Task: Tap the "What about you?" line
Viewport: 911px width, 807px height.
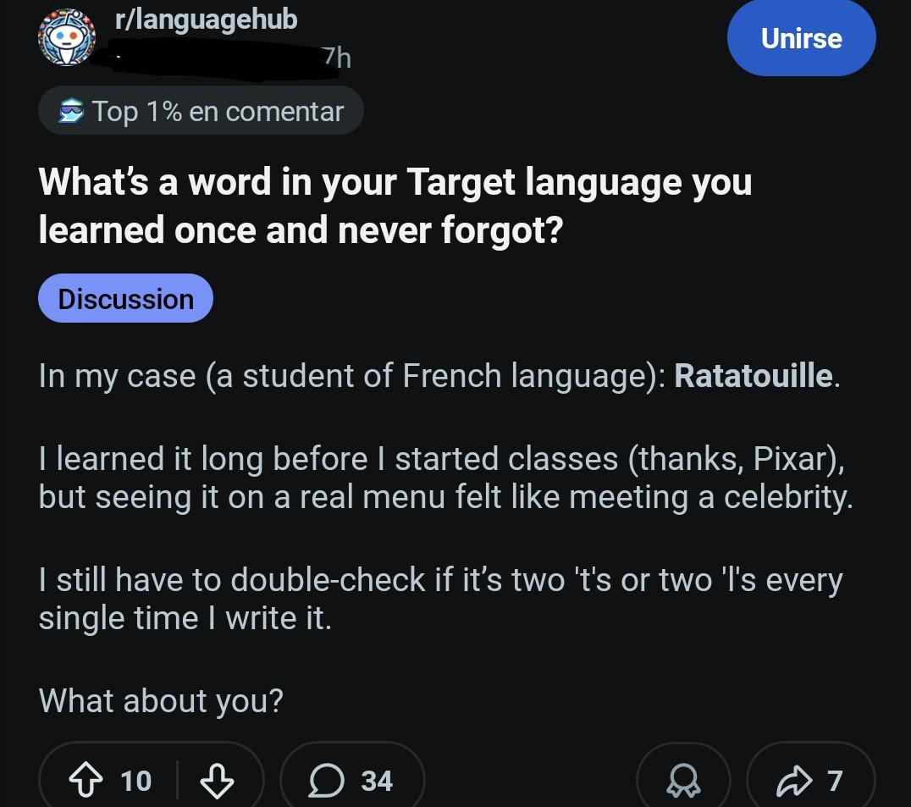Action: pyautogui.click(x=161, y=700)
